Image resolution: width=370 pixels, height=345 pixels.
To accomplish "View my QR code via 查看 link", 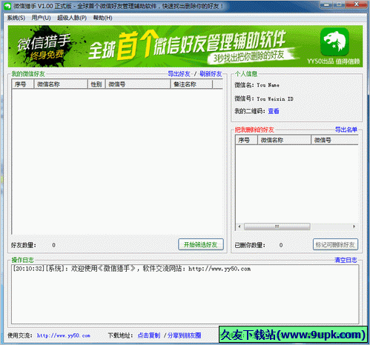I will click(274, 111).
